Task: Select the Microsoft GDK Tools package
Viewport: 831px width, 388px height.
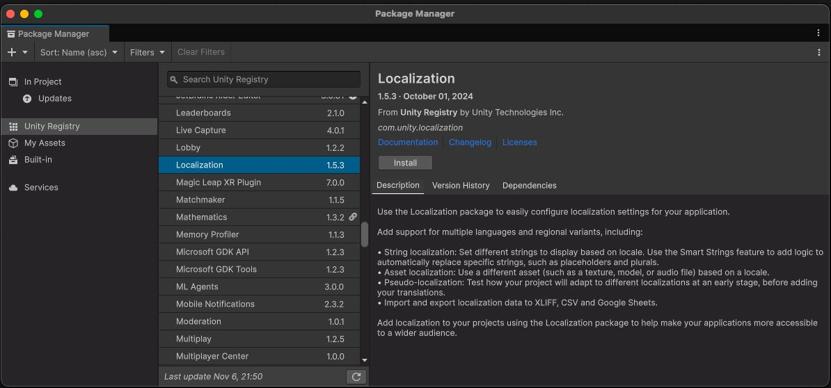Action: click(x=259, y=269)
